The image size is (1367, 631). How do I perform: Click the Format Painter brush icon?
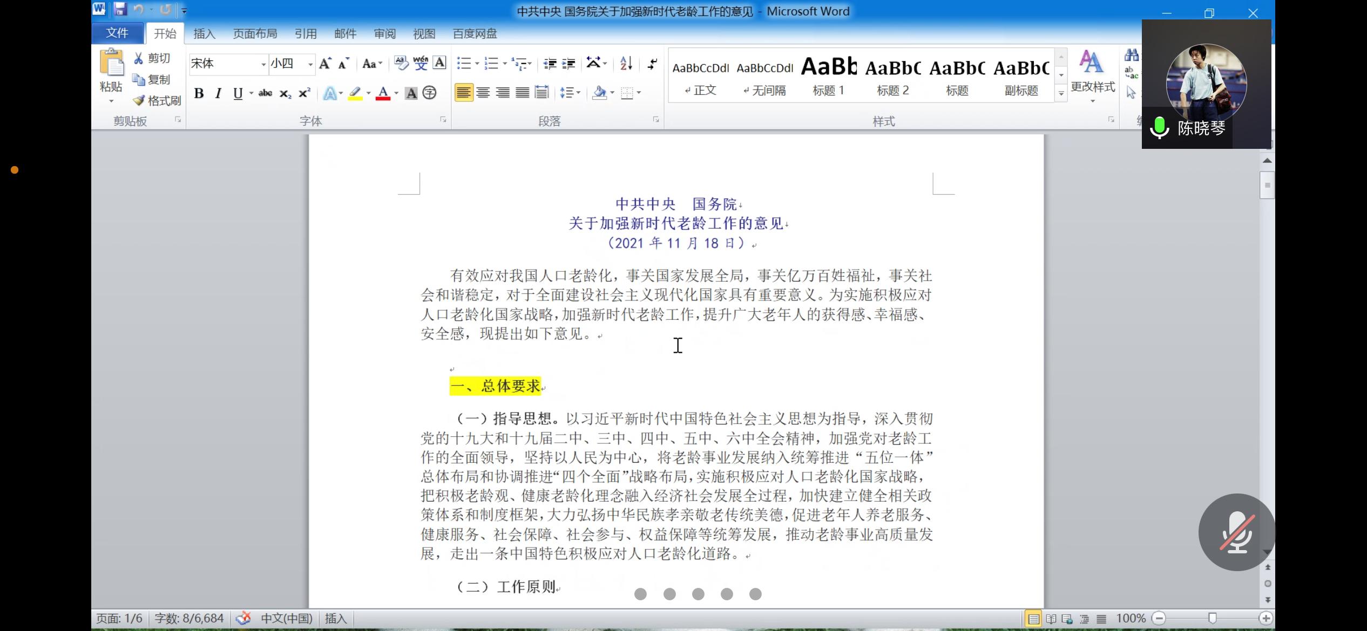coord(139,100)
